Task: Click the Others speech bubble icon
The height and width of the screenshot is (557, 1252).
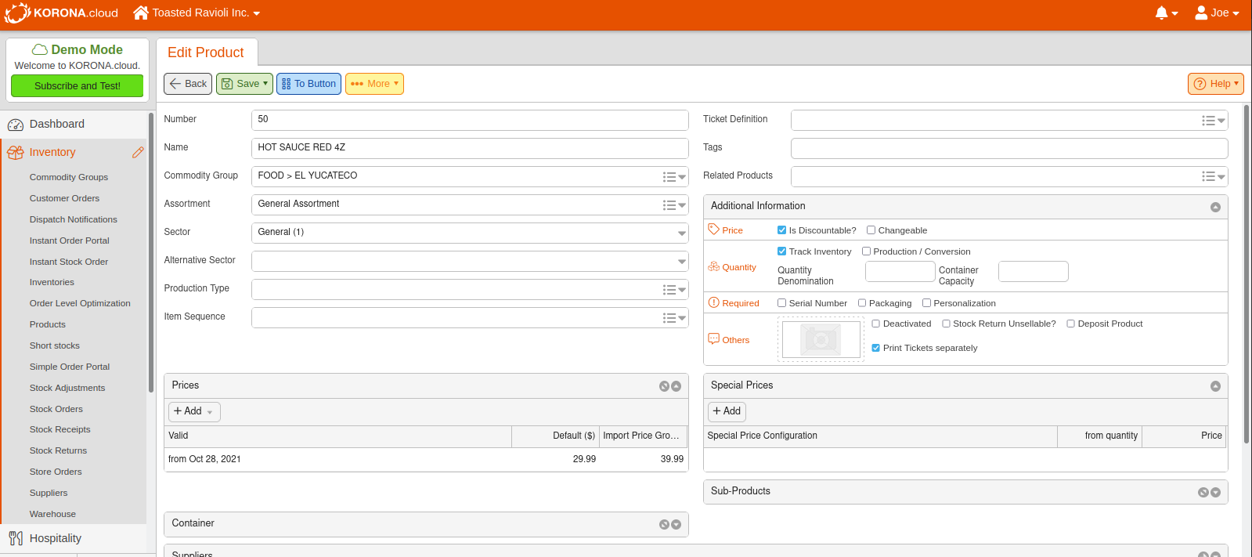Action: tap(713, 339)
